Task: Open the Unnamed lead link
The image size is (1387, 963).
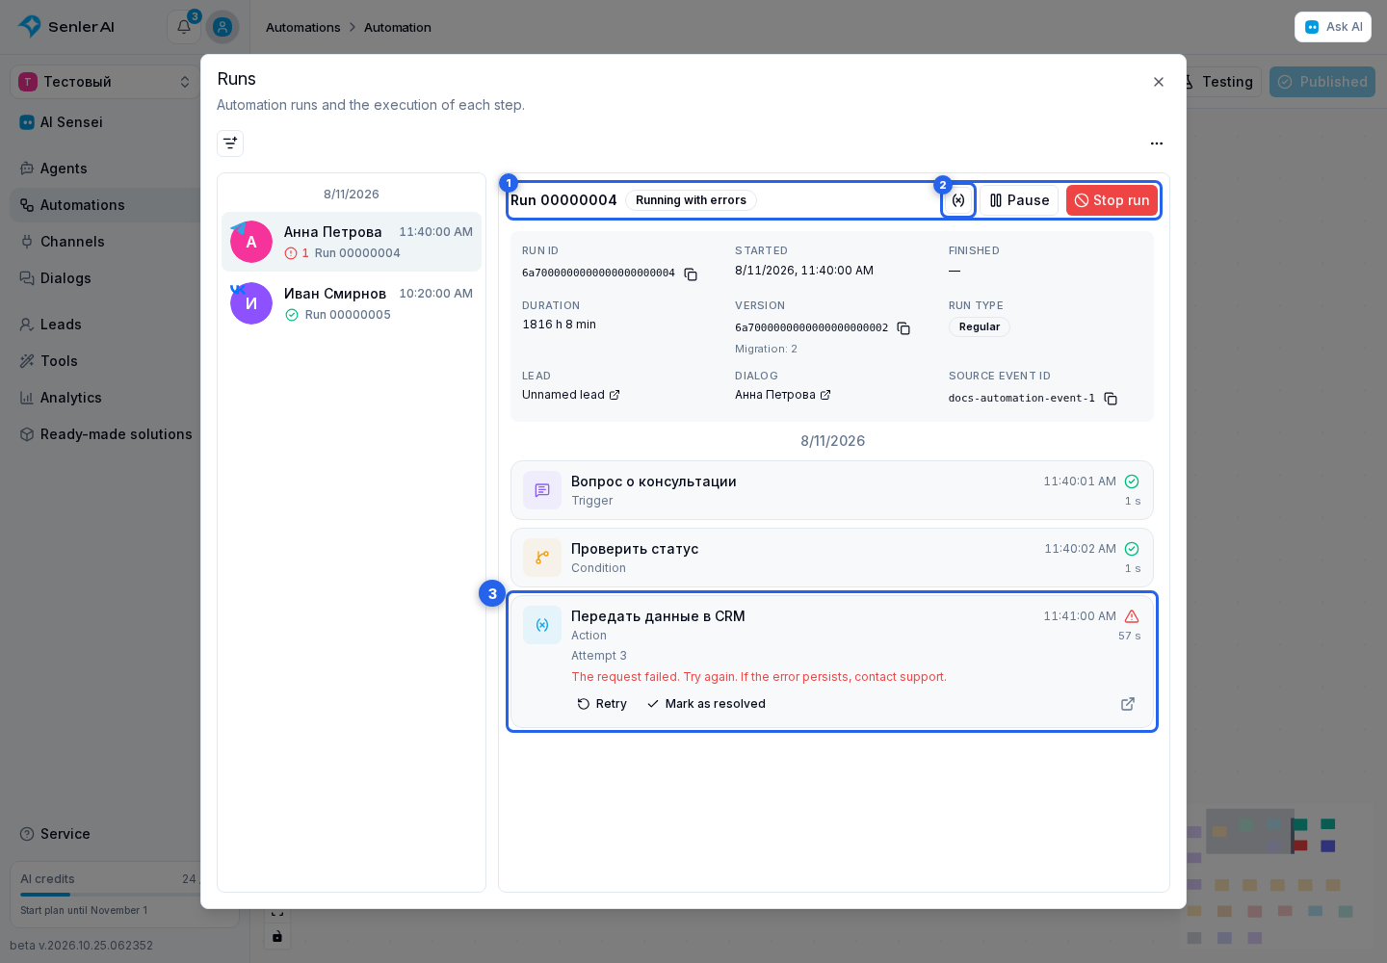Action: coord(571,395)
